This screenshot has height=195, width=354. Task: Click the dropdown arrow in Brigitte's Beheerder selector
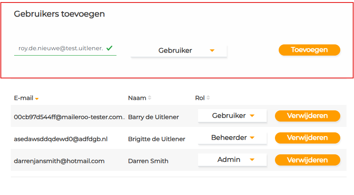tap(252, 138)
